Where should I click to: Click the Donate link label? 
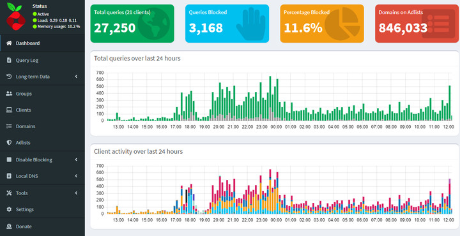(24, 226)
